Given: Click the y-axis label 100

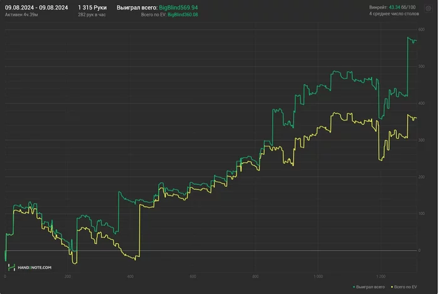Looking at the screenshot, I should (421, 214).
